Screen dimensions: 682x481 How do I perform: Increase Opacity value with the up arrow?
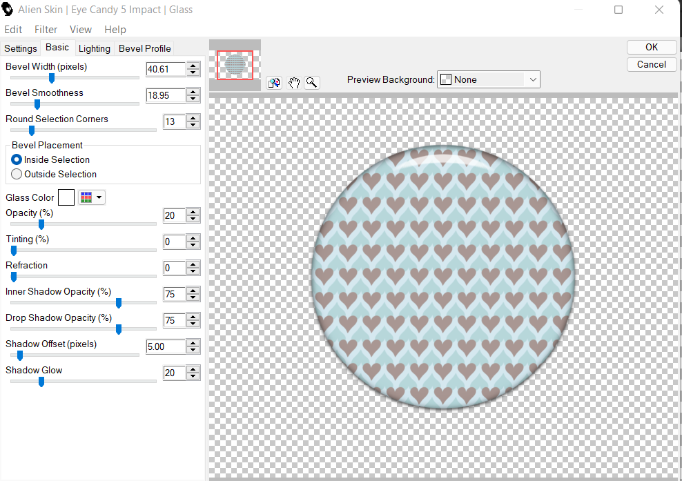193,212
